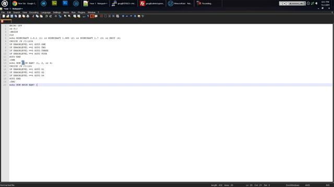Click the Redo toolbar icon
Image resolution: width=334 pixels, height=187 pixels.
[51, 16]
